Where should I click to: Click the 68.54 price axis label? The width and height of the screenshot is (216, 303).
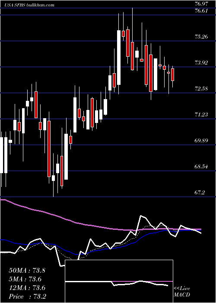[201, 167]
